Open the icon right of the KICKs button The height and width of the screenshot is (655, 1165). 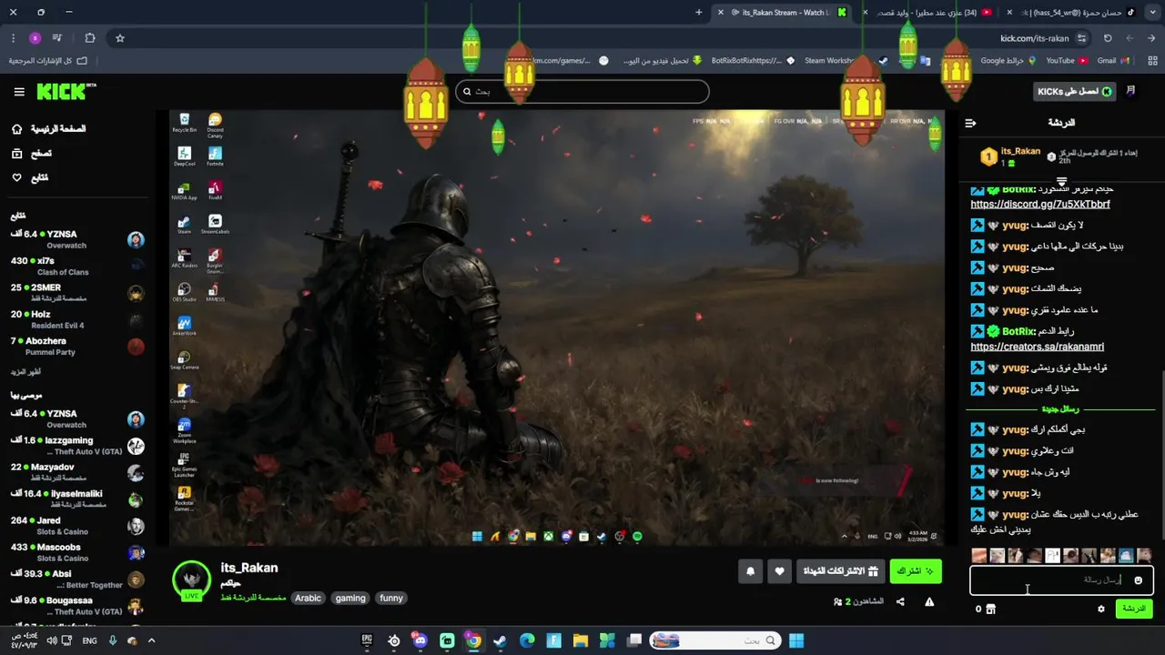pyautogui.click(x=1131, y=91)
